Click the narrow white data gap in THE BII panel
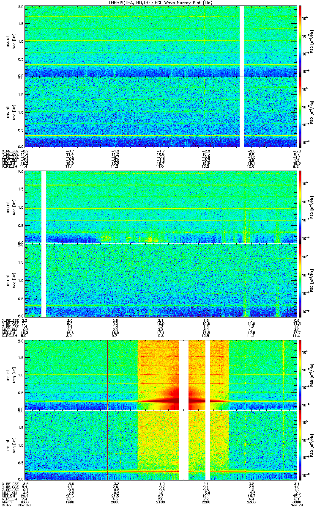Screen dimensions: 317x508 pos(208,445)
